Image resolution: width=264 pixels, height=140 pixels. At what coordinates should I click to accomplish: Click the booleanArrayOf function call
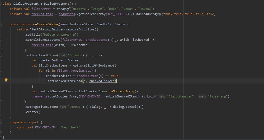[x=149, y=14]
